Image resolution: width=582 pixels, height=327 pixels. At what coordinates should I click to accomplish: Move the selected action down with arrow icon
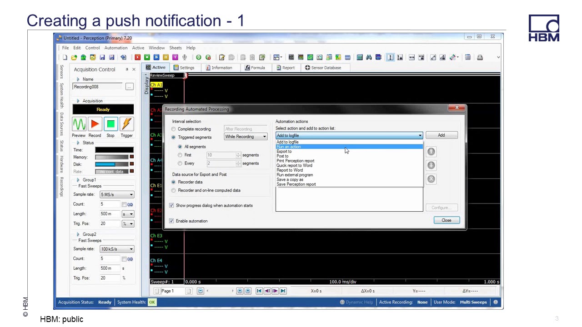431,165
